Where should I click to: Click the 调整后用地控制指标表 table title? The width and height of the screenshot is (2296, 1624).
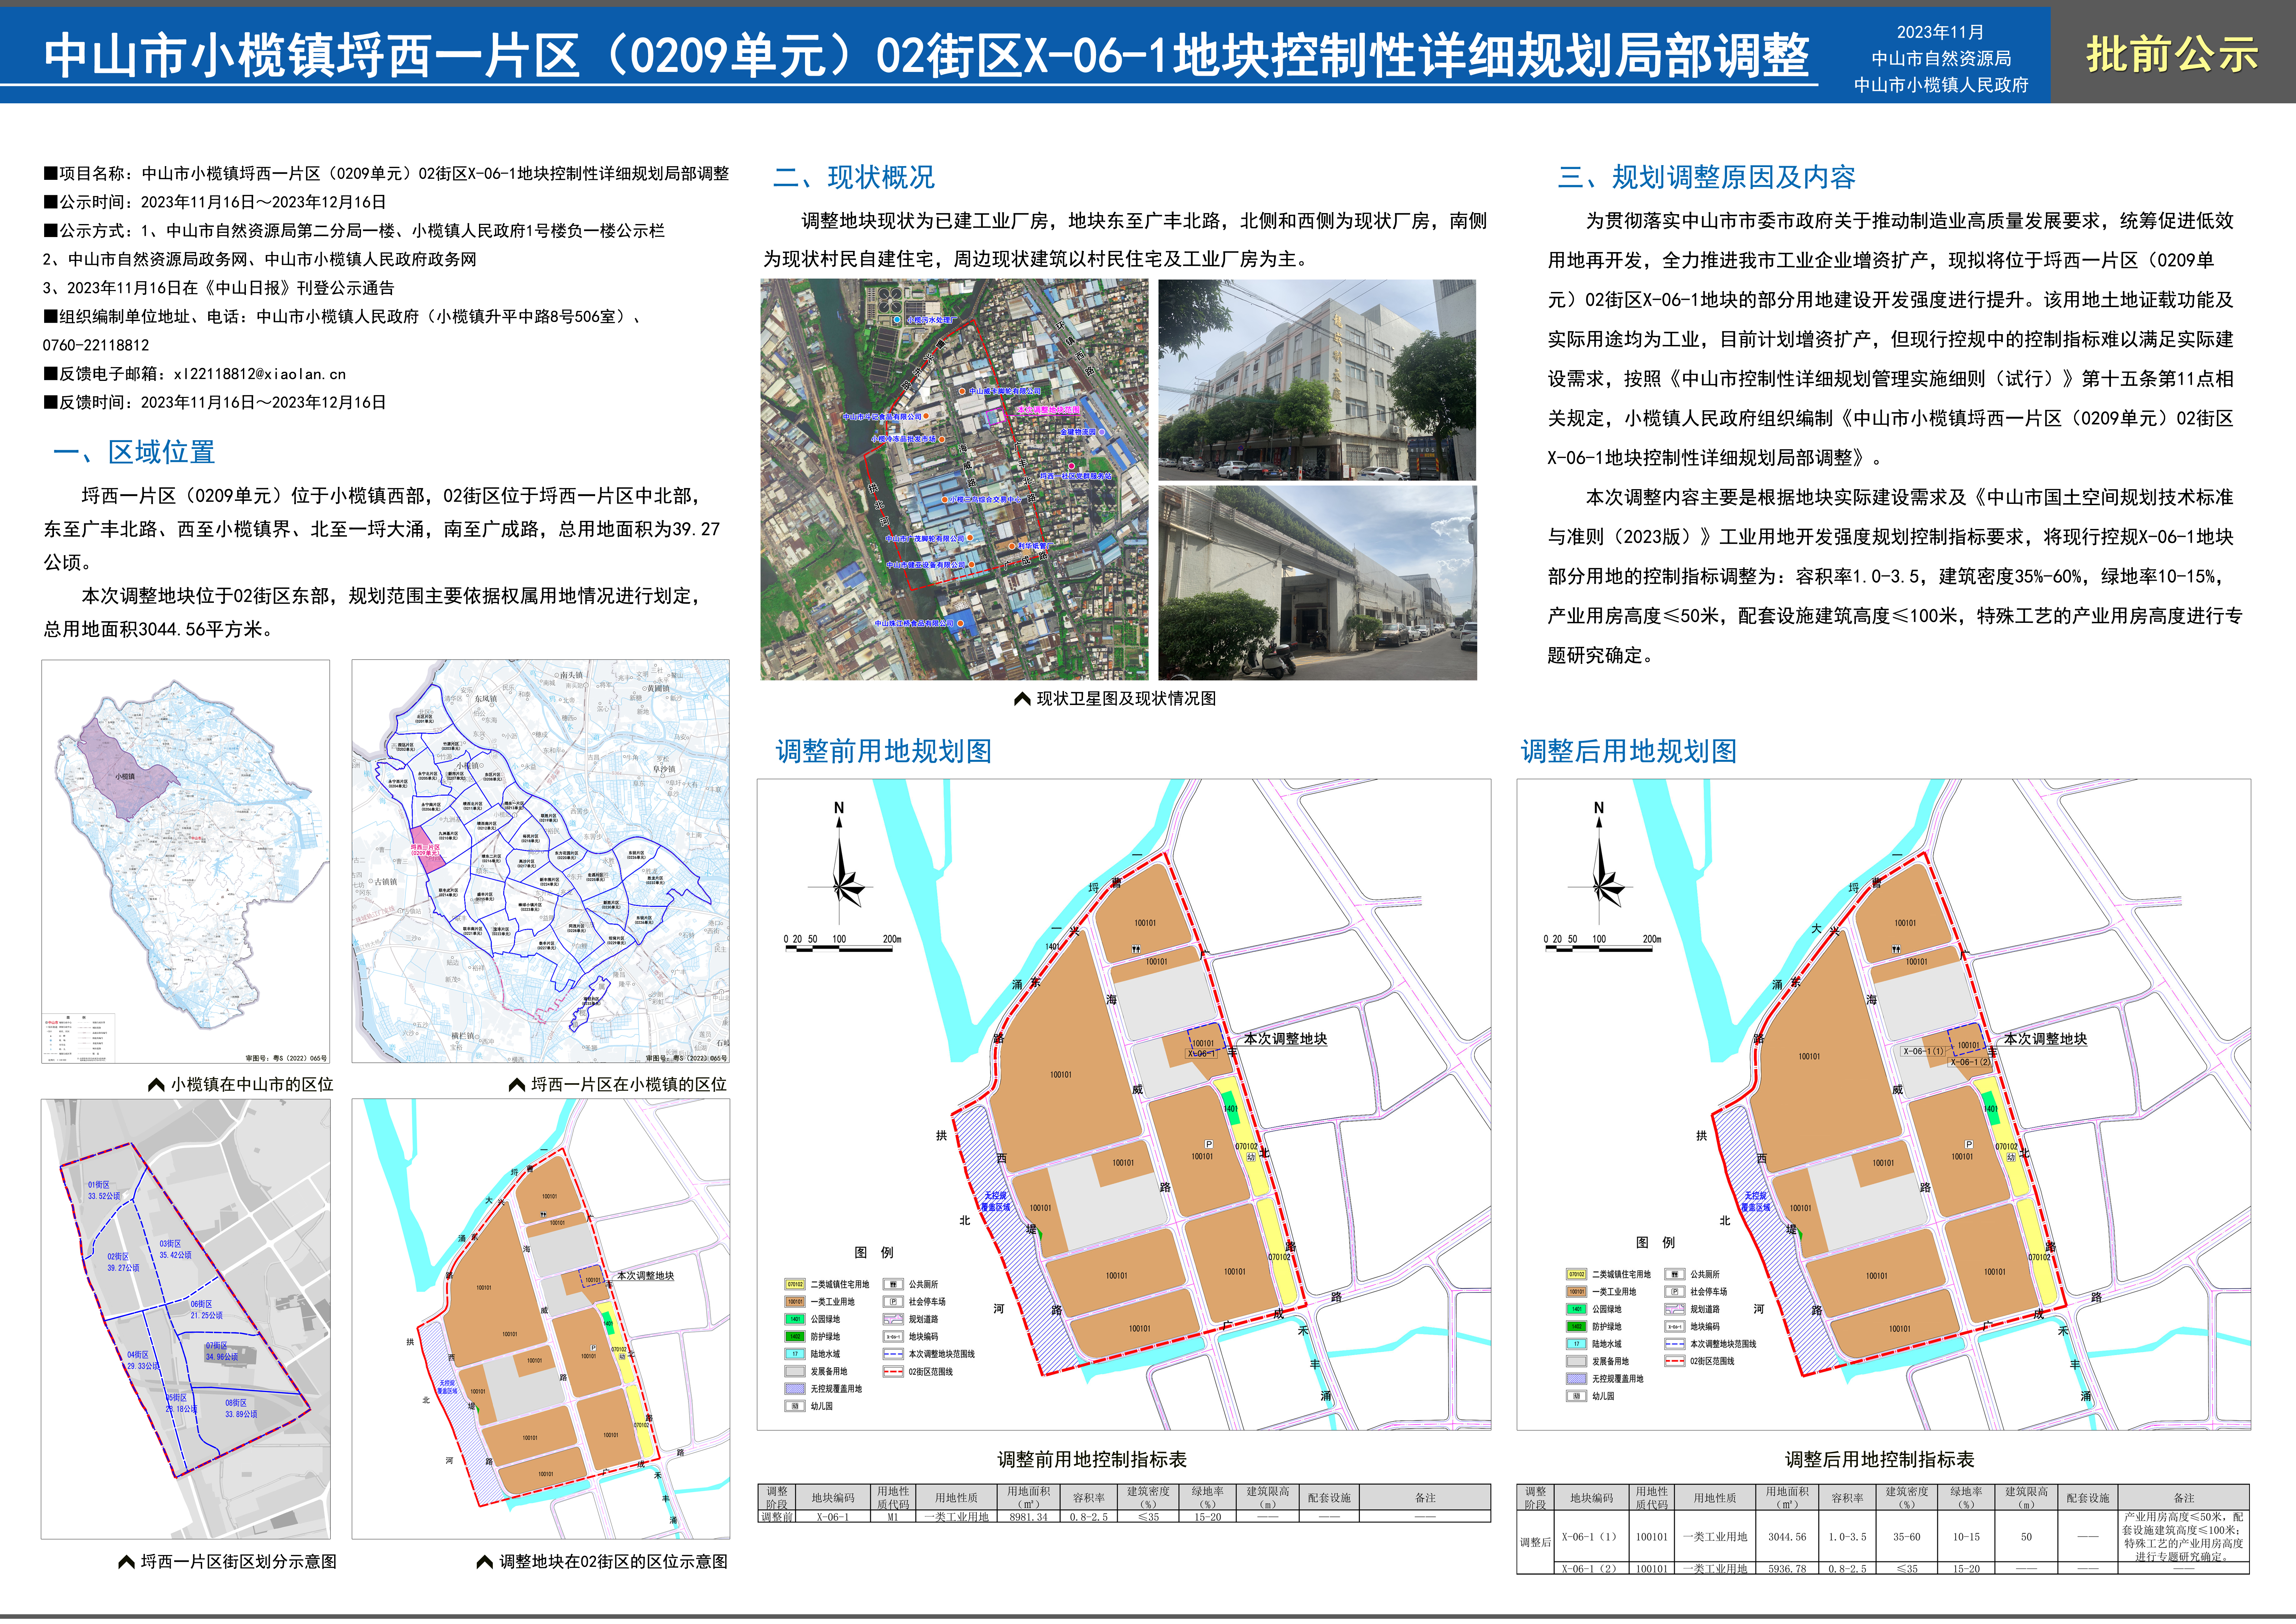pos(1880,1460)
